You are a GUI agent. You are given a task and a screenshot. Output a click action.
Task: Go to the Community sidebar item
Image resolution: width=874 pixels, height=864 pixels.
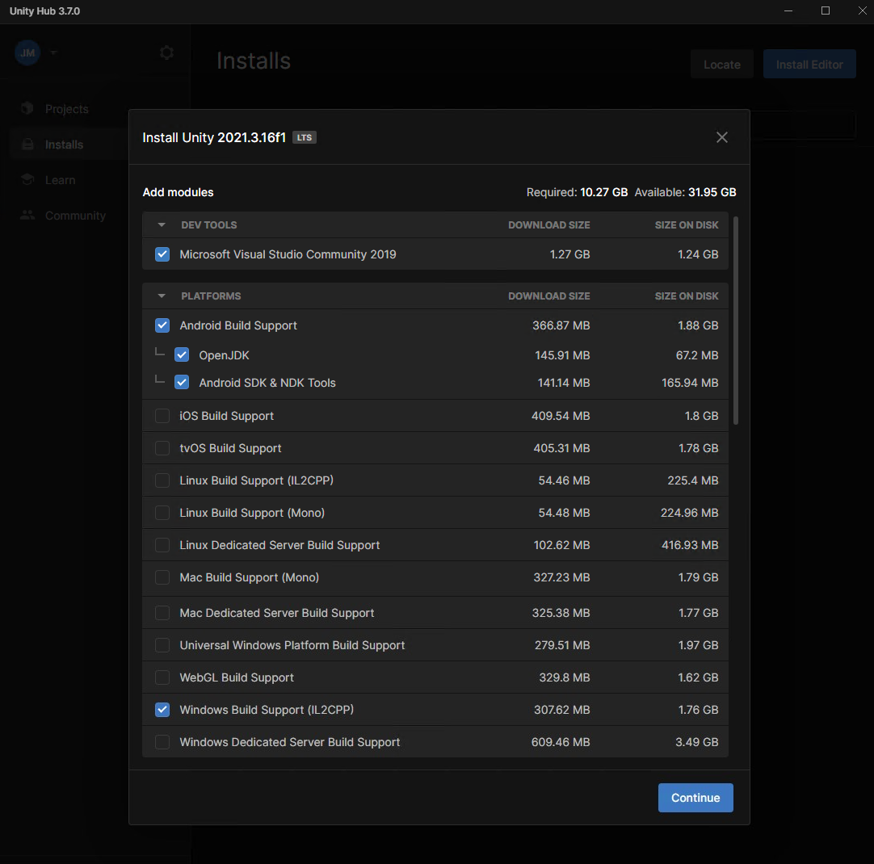pos(75,216)
